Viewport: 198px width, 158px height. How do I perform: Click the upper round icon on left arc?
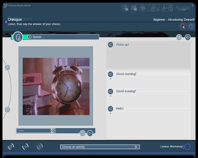(x=7, y=68)
